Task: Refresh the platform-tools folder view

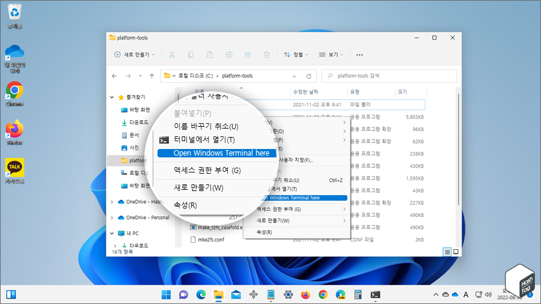Action: click(309, 76)
